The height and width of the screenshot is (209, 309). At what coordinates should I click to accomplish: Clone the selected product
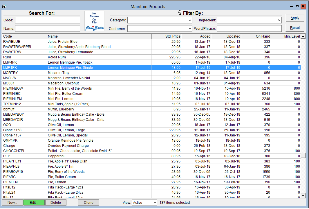point(88,203)
